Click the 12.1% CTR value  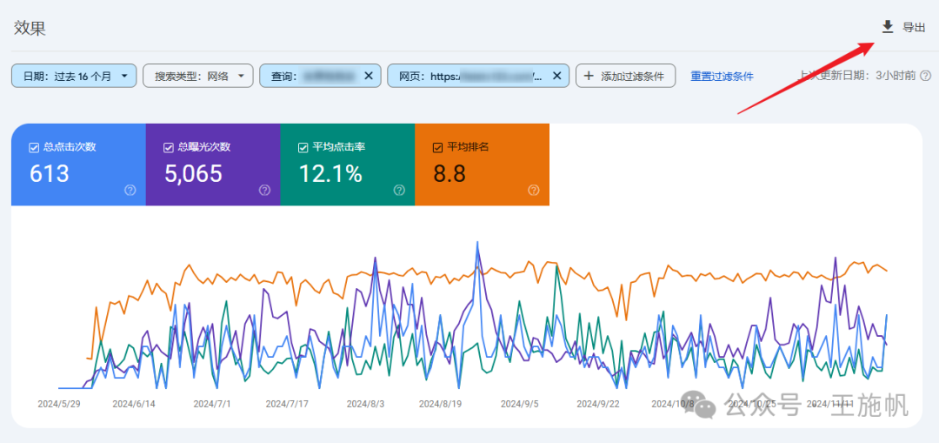(x=330, y=174)
